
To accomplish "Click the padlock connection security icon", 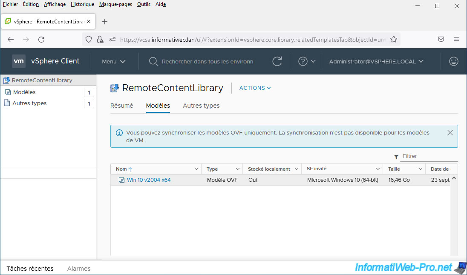I will (x=100, y=39).
